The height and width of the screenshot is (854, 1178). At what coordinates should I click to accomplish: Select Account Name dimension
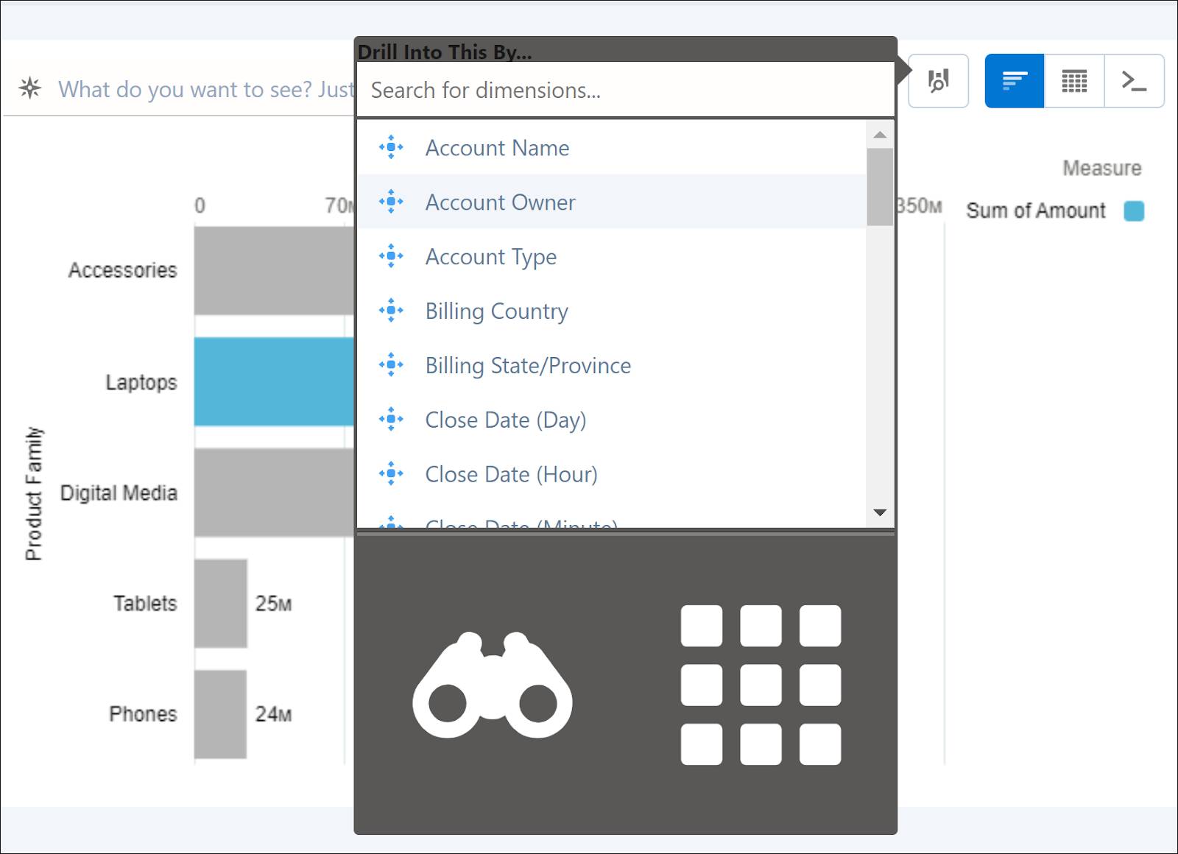click(611, 147)
